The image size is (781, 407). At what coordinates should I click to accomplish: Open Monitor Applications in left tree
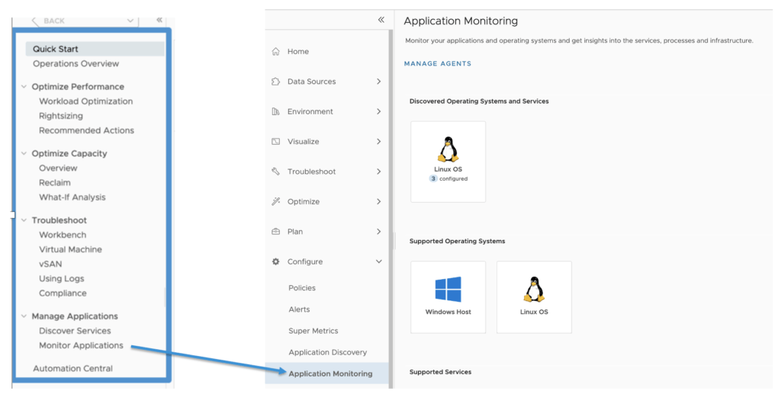(x=81, y=345)
